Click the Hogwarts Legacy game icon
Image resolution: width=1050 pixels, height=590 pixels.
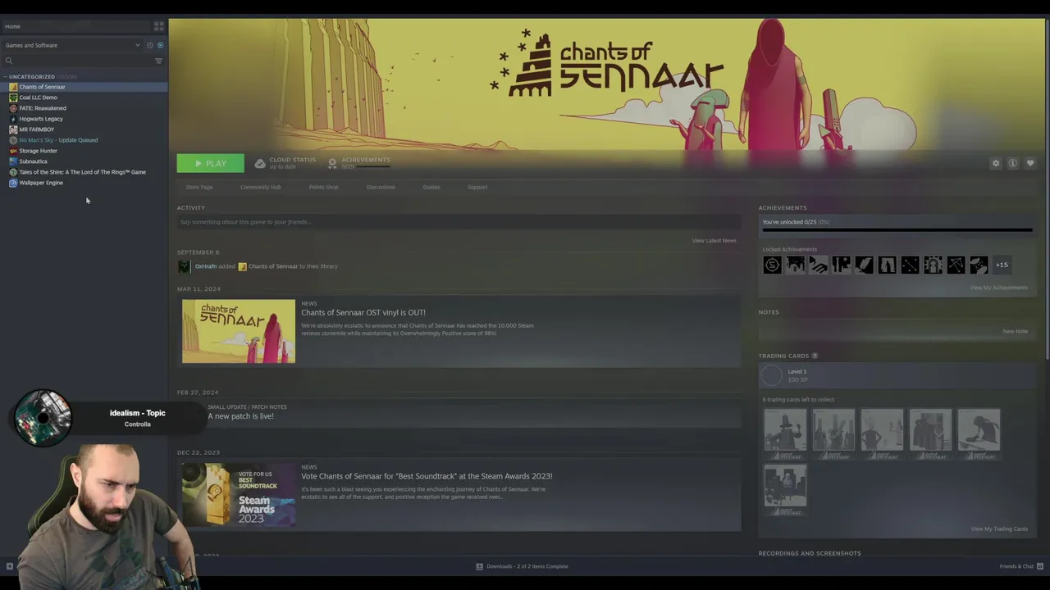click(x=13, y=119)
